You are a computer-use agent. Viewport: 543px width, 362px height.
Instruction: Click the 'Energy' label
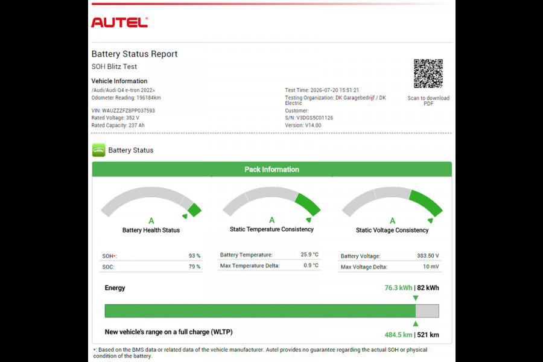click(x=115, y=288)
